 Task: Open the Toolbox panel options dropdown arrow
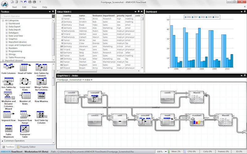[x=50, y=12]
